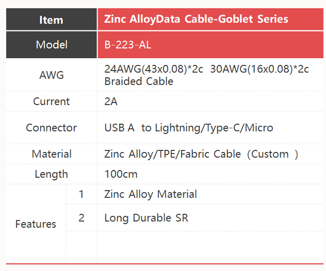The width and height of the screenshot is (326, 271).
Task: Click the Features label cell
Action: pos(36,224)
